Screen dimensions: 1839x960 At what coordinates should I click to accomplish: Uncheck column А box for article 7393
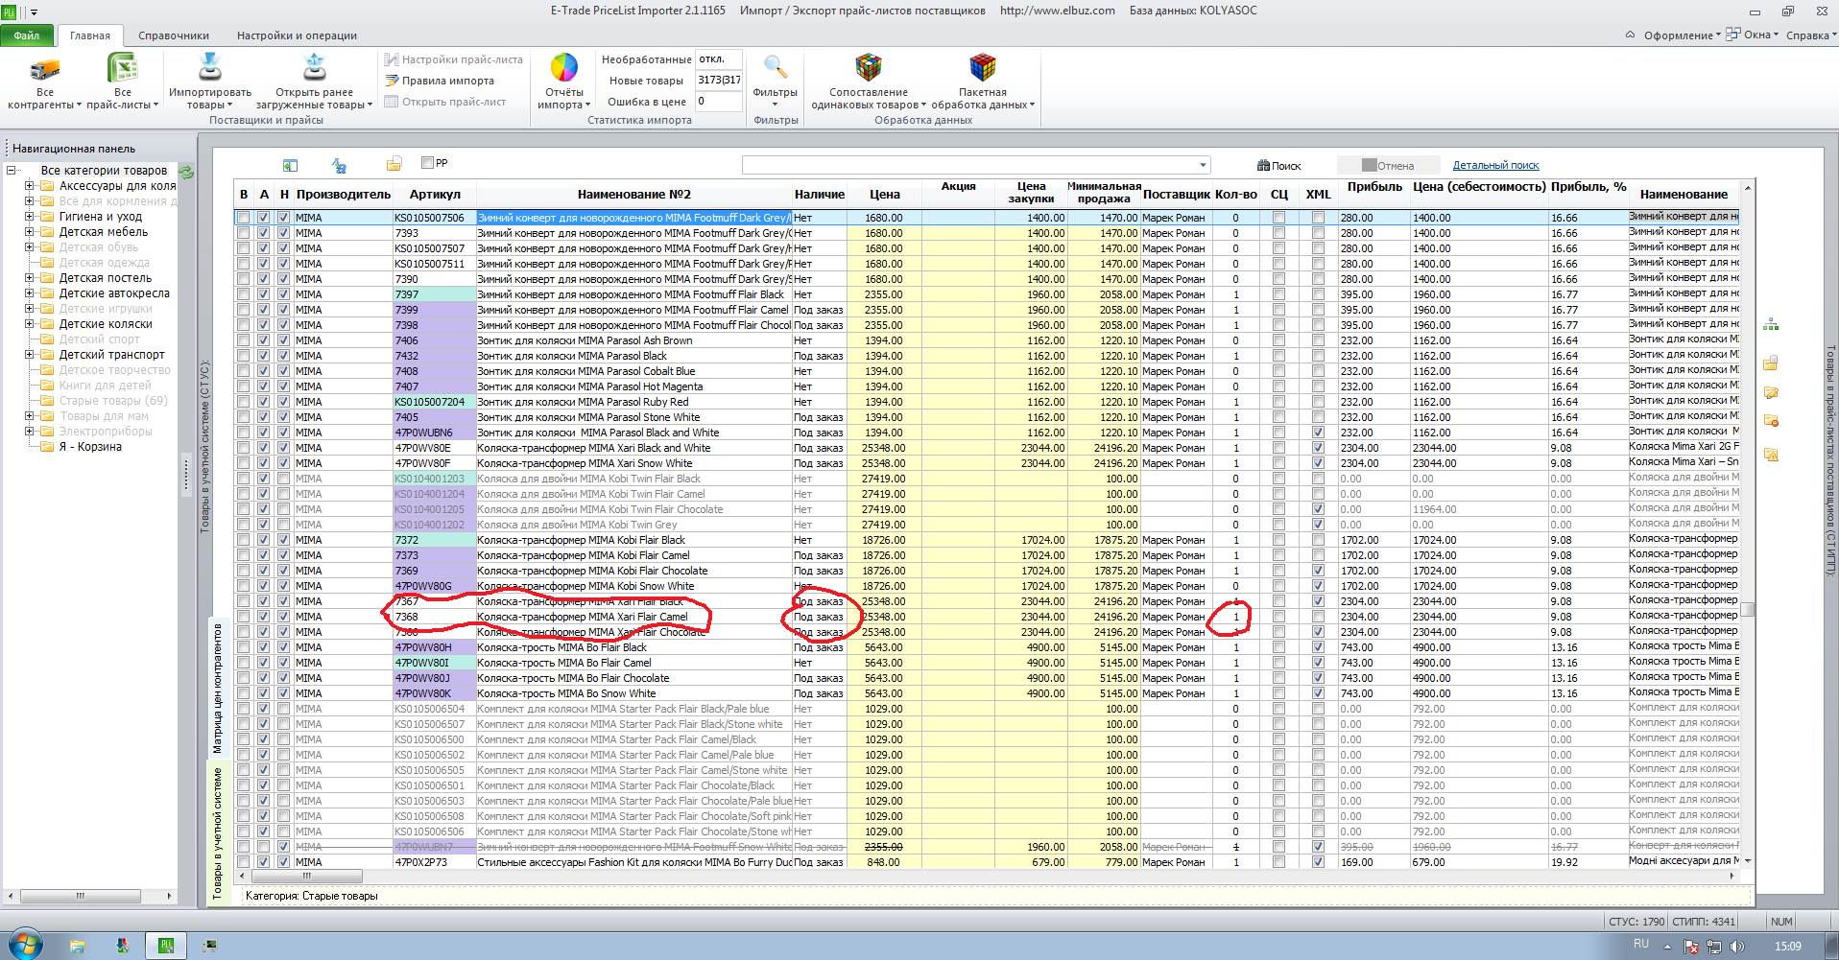[x=263, y=233]
